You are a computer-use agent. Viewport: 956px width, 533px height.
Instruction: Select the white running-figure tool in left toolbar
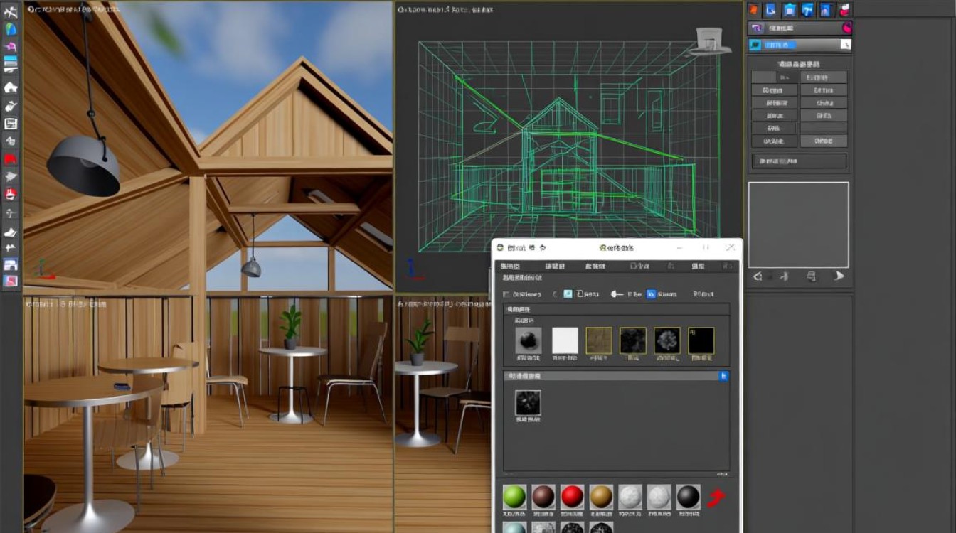[11, 11]
